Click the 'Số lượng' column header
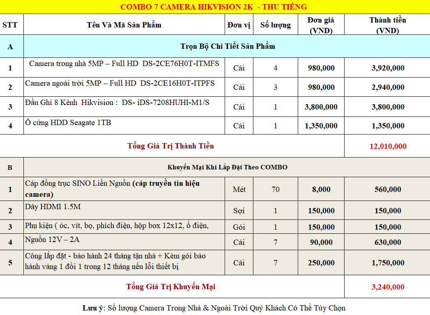 (x=275, y=25)
